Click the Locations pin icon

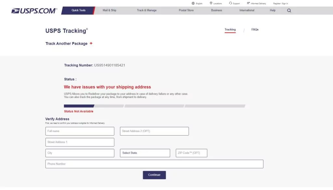[x=211, y=3]
